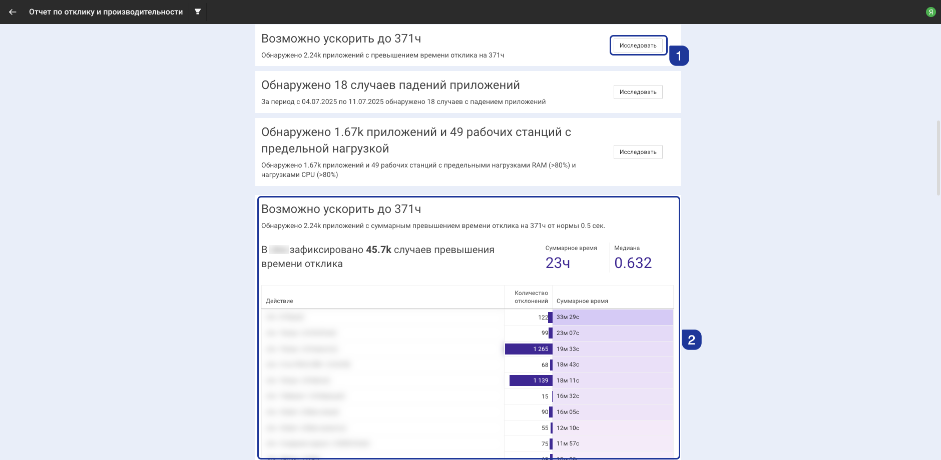Click the back arrow in the header
The height and width of the screenshot is (460, 941).
pos(13,12)
